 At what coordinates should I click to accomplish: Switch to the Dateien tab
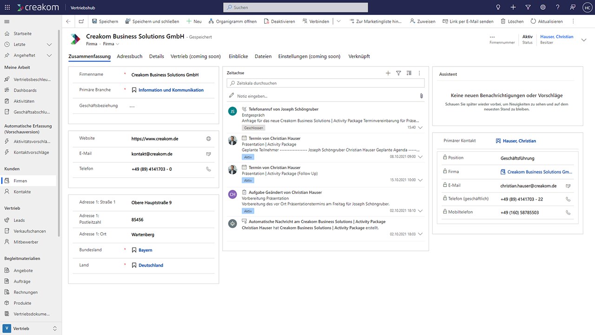click(263, 56)
